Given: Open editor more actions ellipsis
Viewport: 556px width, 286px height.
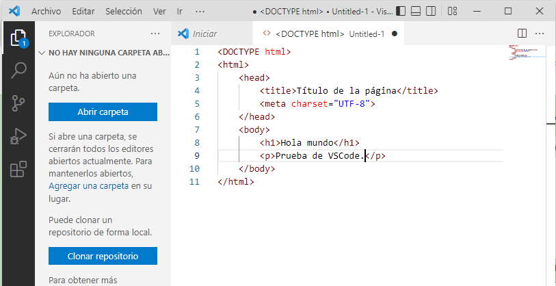Looking at the screenshot, I should 540,34.
